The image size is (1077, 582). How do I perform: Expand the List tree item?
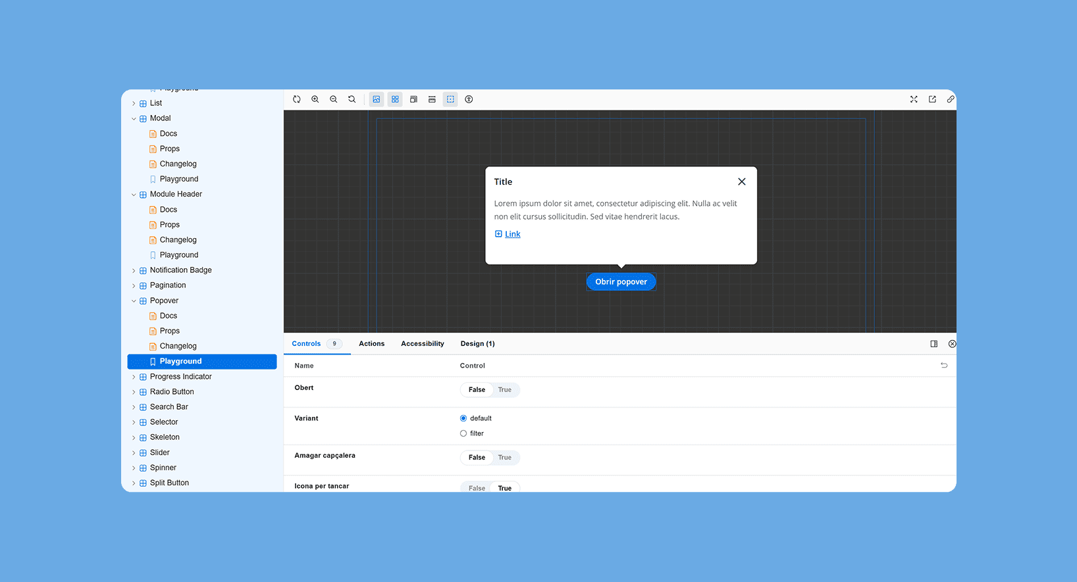point(134,103)
